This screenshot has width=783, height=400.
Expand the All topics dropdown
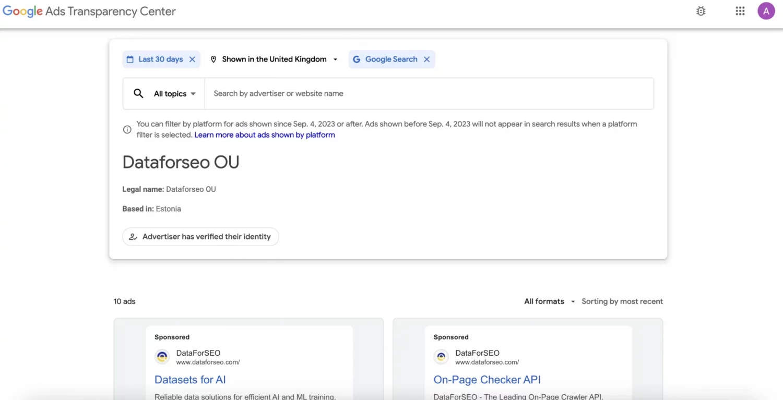tap(175, 94)
